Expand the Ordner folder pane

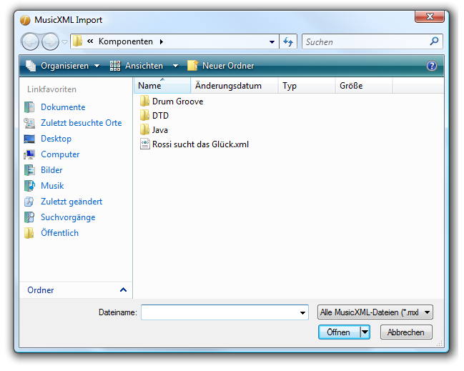(x=123, y=290)
